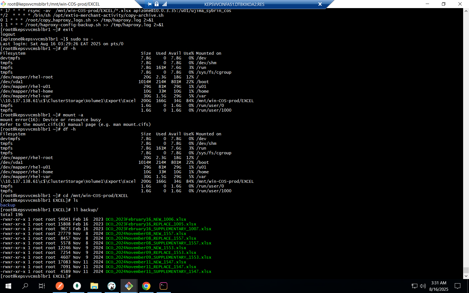469x293 pixels.
Task: Open taskbar search magnifier
Action: [25, 286]
